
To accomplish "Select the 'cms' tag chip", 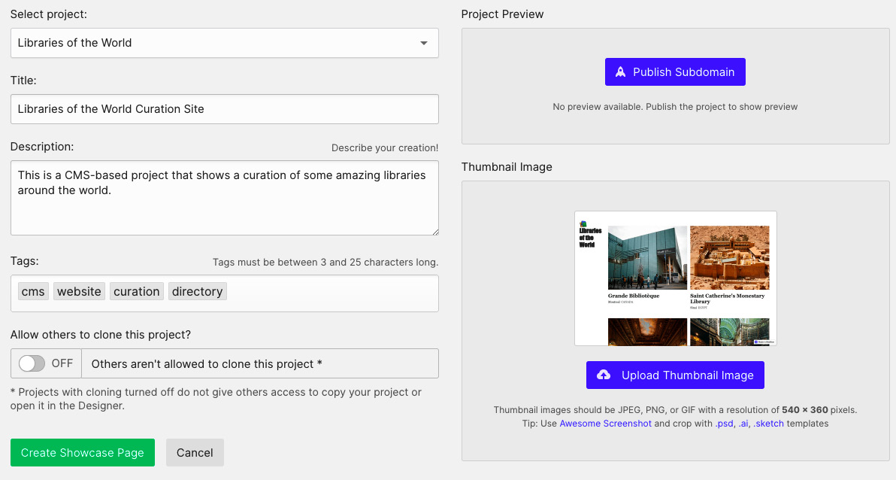I will [32, 291].
